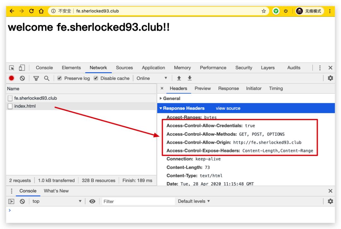View site info for insecure connection
This screenshot has width=341, height=229.
[53, 11]
